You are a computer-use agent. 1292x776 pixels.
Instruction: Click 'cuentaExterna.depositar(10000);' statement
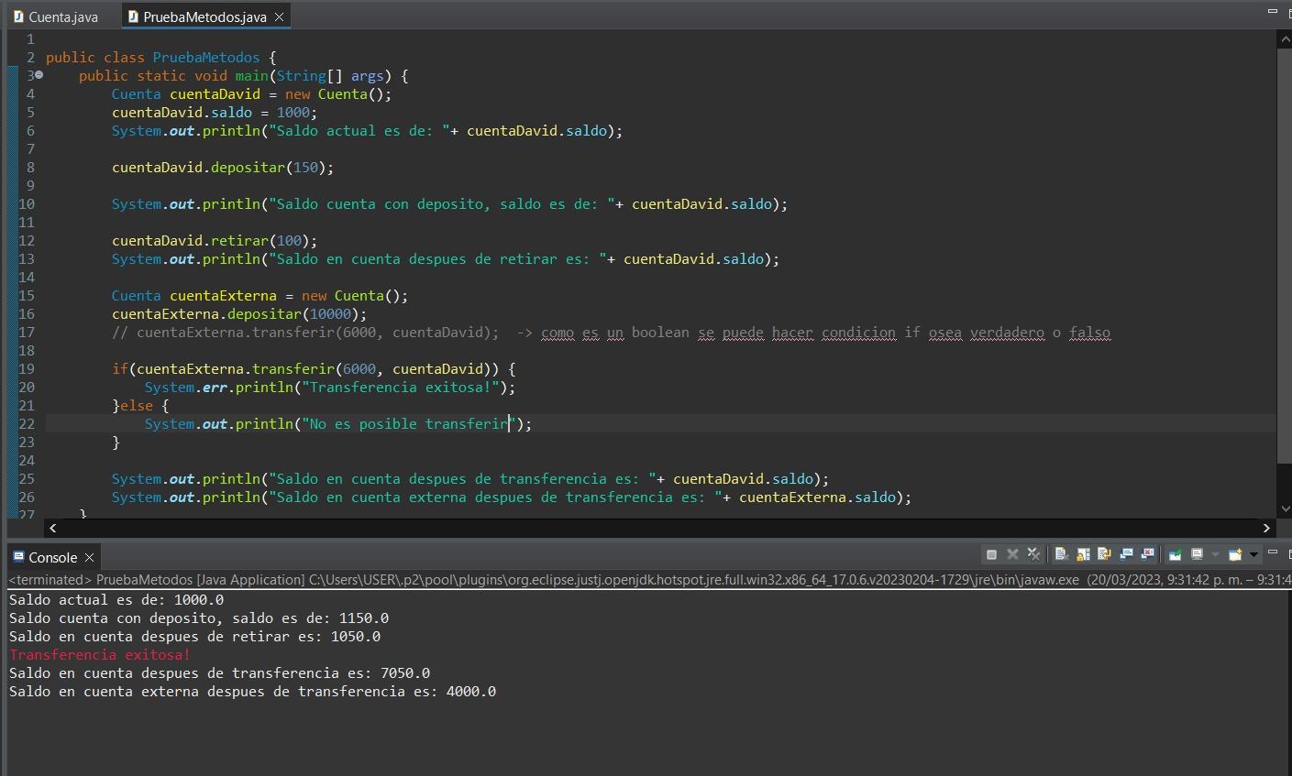tap(239, 313)
